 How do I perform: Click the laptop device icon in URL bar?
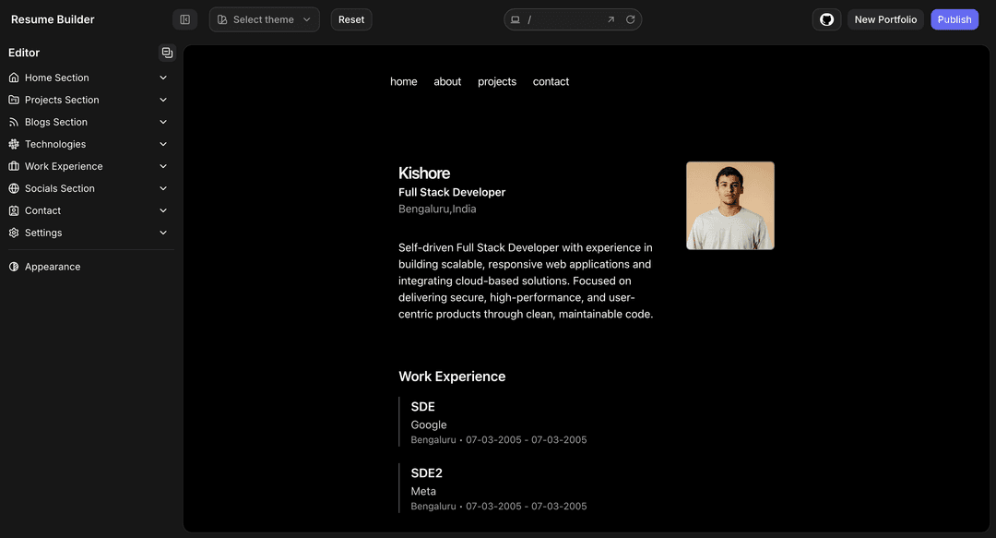[x=516, y=19]
